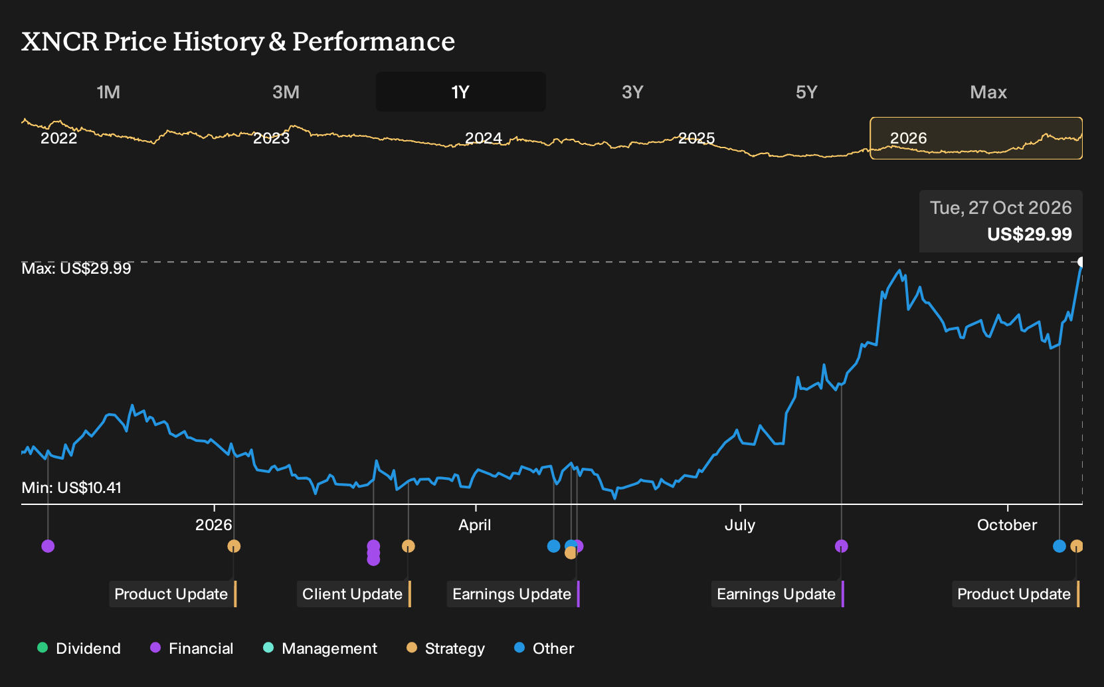Open the Product Update label near 2026
The width and height of the screenshot is (1104, 687).
pyautogui.click(x=173, y=594)
